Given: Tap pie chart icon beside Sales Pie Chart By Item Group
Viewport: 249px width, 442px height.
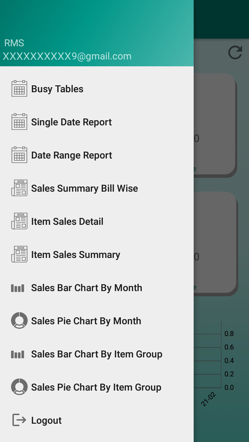Looking at the screenshot, I should [x=19, y=387].
